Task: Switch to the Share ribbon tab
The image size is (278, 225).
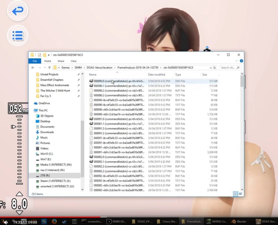Action: pos(61,61)
